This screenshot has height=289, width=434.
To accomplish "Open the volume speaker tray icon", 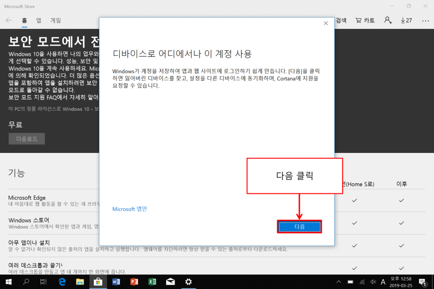I will (373, 282).
